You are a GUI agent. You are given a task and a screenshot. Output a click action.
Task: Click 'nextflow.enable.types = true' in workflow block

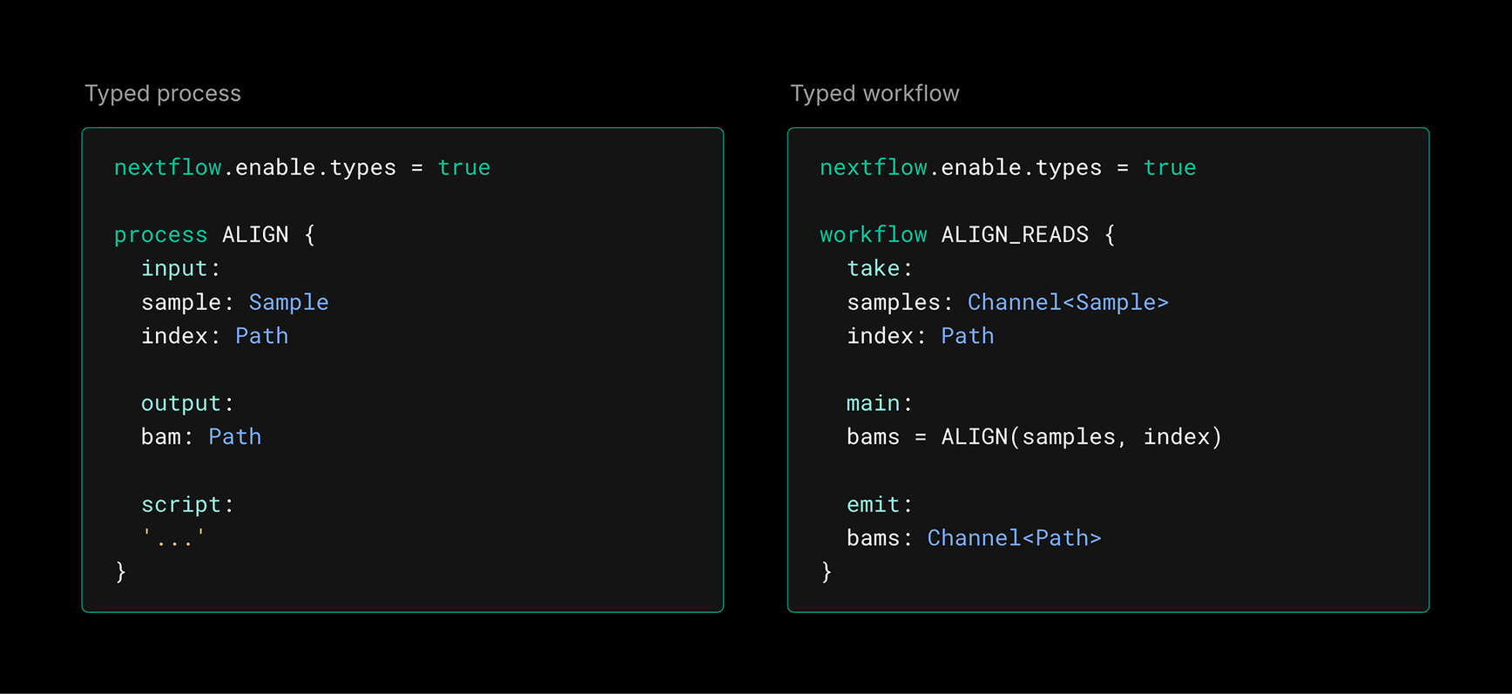[x=1008, y=167]
